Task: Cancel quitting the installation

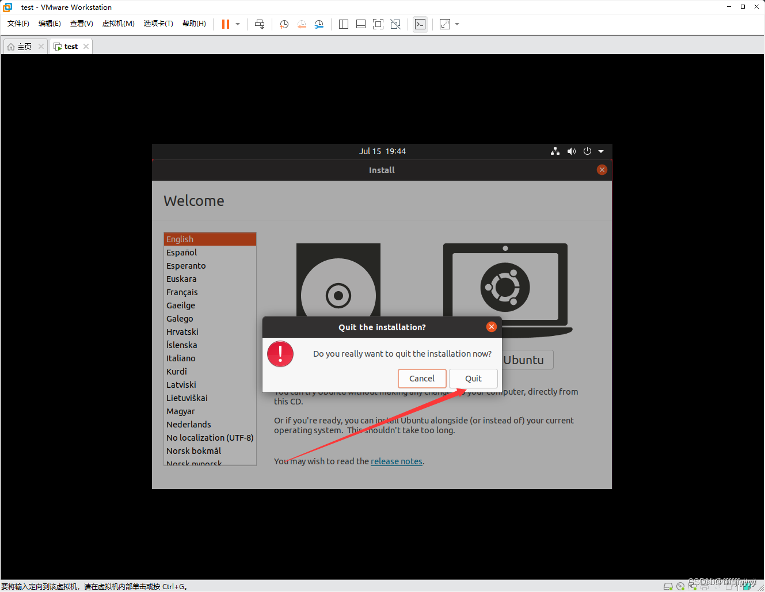Action: click(422, 379)
